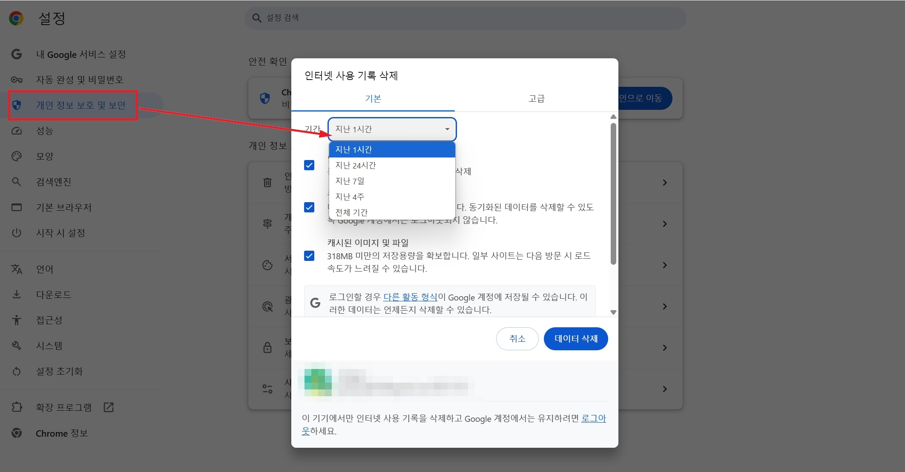Choose 지난 24시간 from dropdown list
This screenshot has width=905, height=472.
pyautogui.click(x=392, y=165)
